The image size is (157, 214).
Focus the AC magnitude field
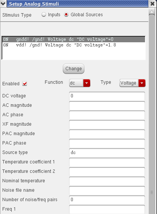[107, 106]
